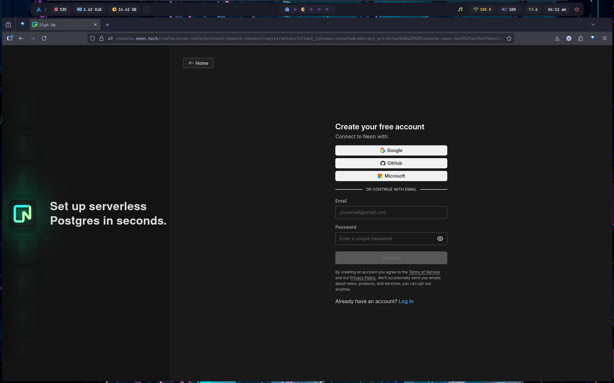The image size is (614, 383).
Task: Open a new tab with plus button
Action: tap(108, 25)
